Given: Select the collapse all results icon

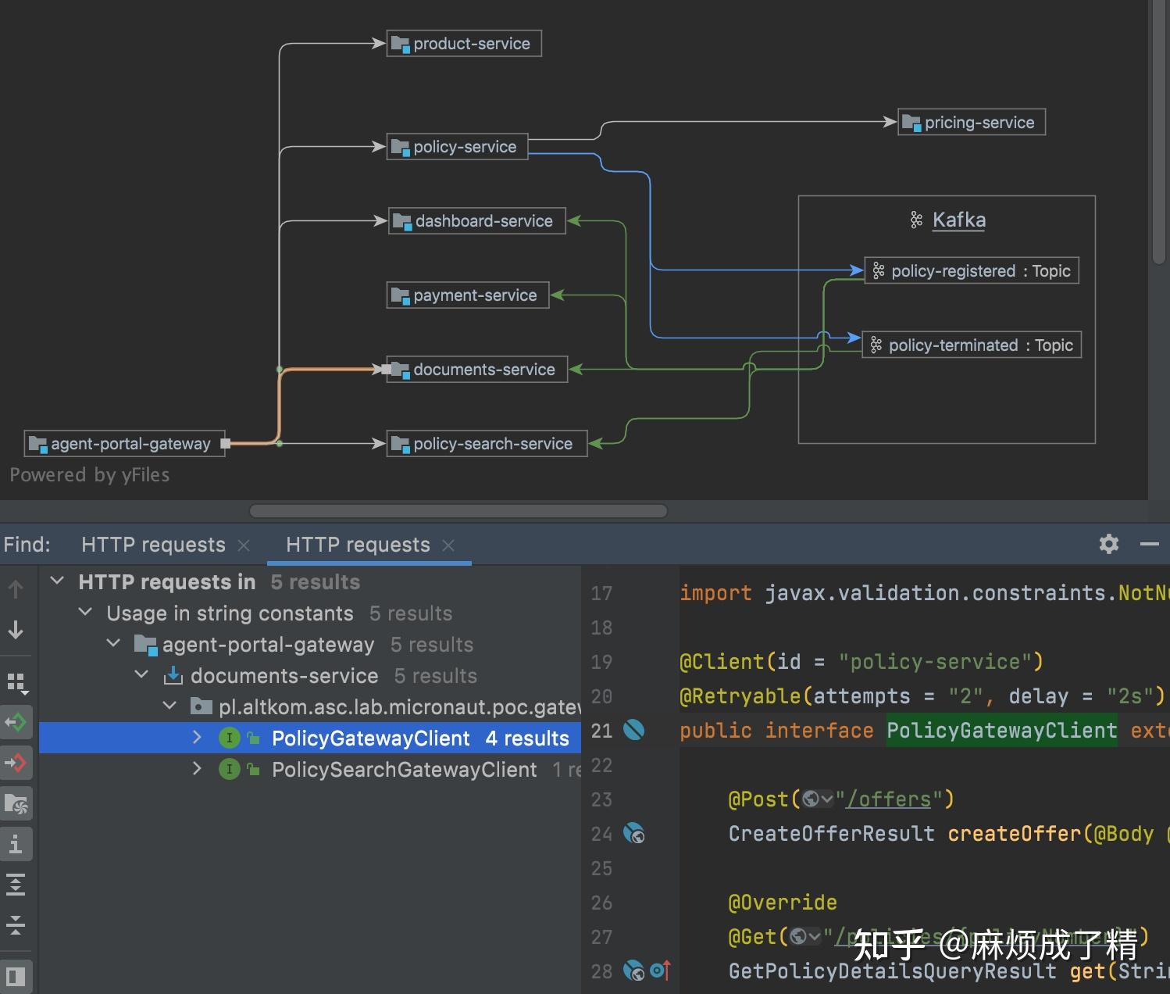Looking at the screenshot, I should [17, 926].
